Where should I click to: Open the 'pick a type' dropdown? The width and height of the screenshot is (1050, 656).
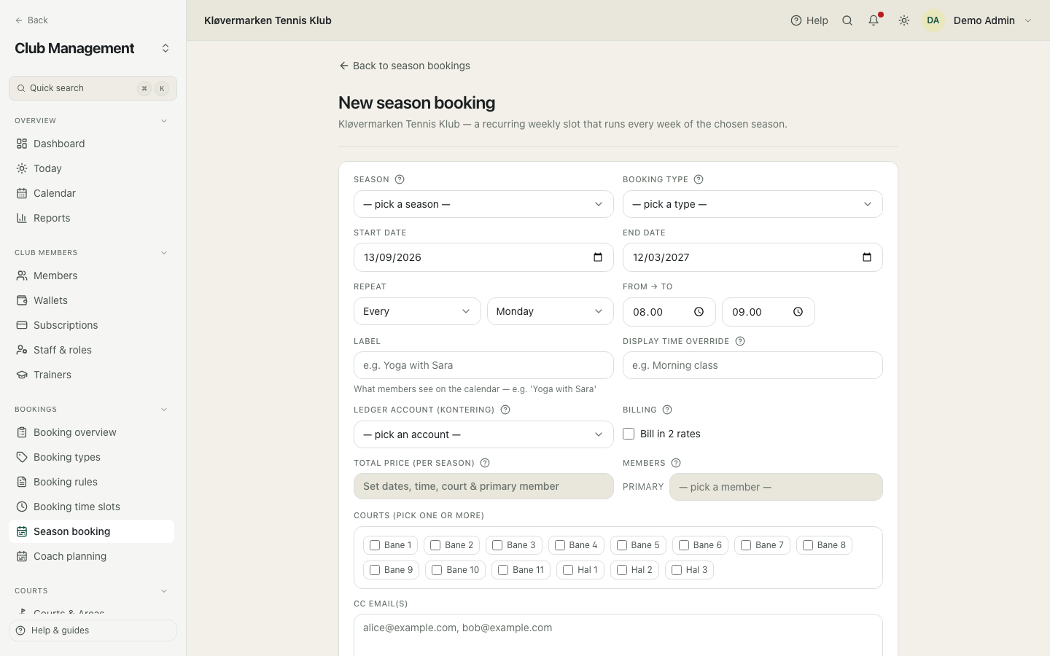(752, 204)
